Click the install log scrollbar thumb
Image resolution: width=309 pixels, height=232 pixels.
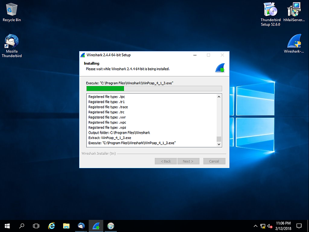(x=219, y=139)
